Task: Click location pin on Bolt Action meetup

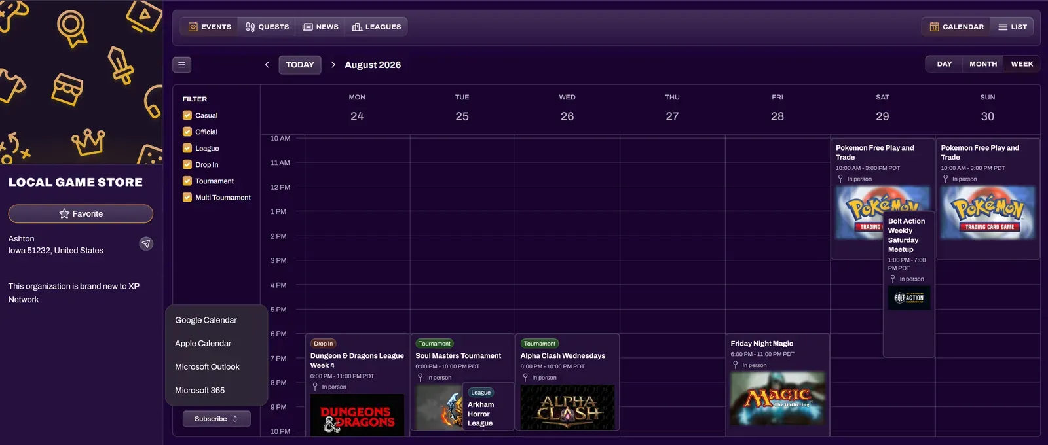Action: 892,279
